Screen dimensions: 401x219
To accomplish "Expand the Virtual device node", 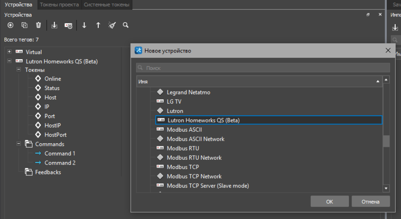I will 9,52.
